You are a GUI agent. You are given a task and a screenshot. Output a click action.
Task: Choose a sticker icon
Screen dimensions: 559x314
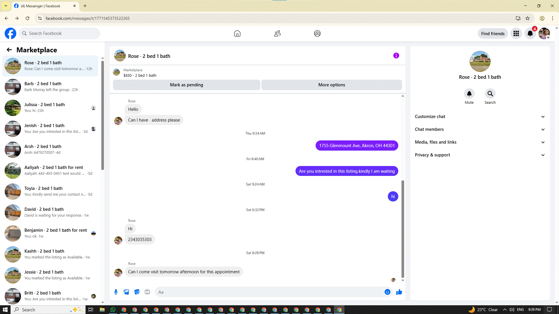point(137,292)
